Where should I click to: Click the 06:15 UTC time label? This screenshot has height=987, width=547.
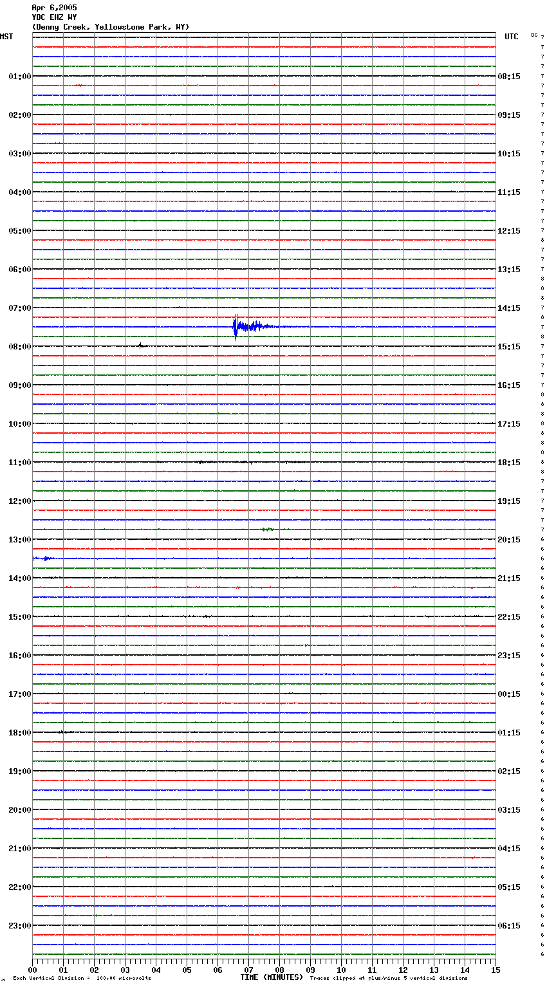(509, 926)
